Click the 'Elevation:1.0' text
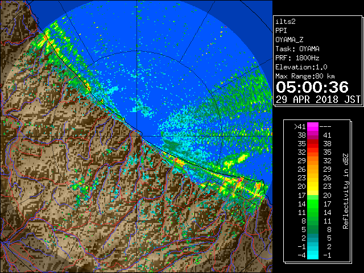364x273 pixels. tap(301, 67)
